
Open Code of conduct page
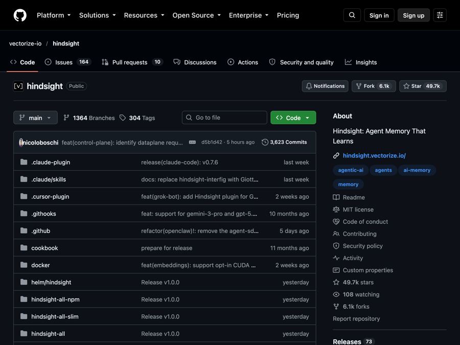coord(360,222)
